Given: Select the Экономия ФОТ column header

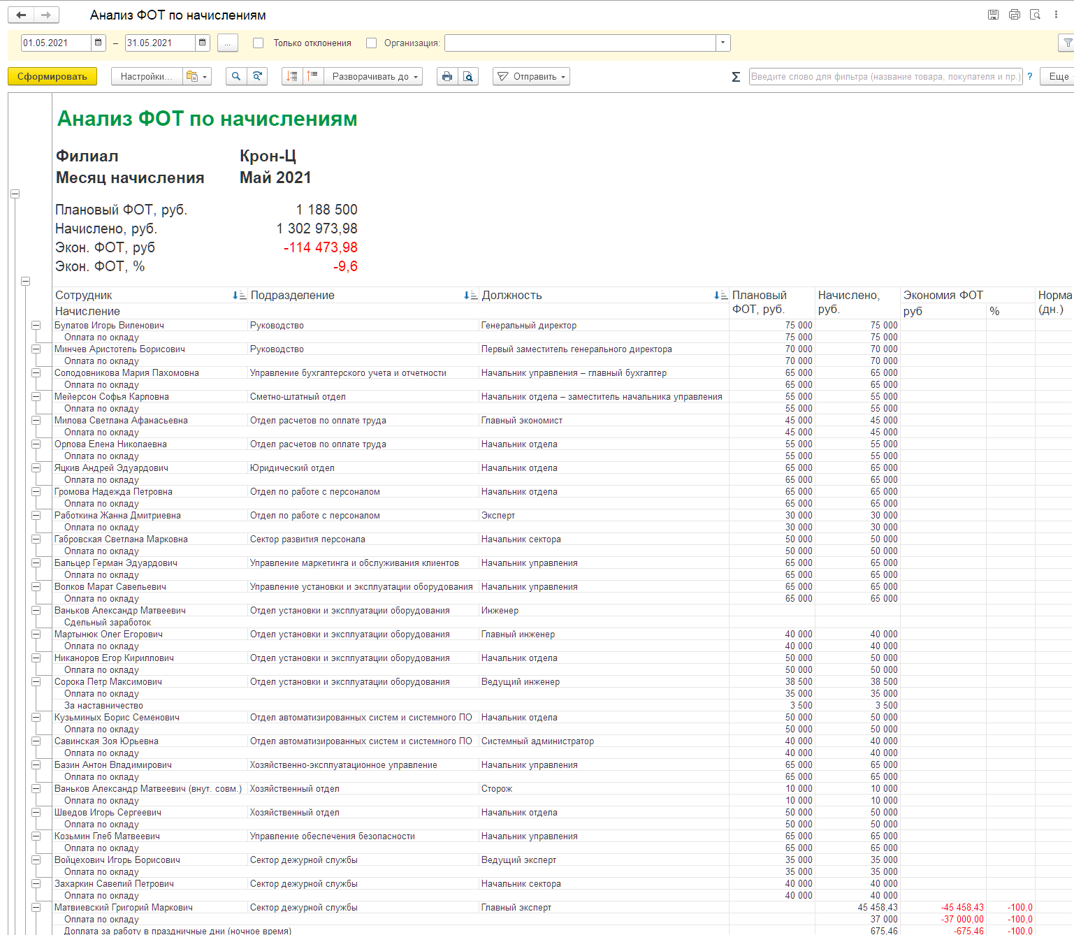Looking at the screenshot, I should point(968,295).
